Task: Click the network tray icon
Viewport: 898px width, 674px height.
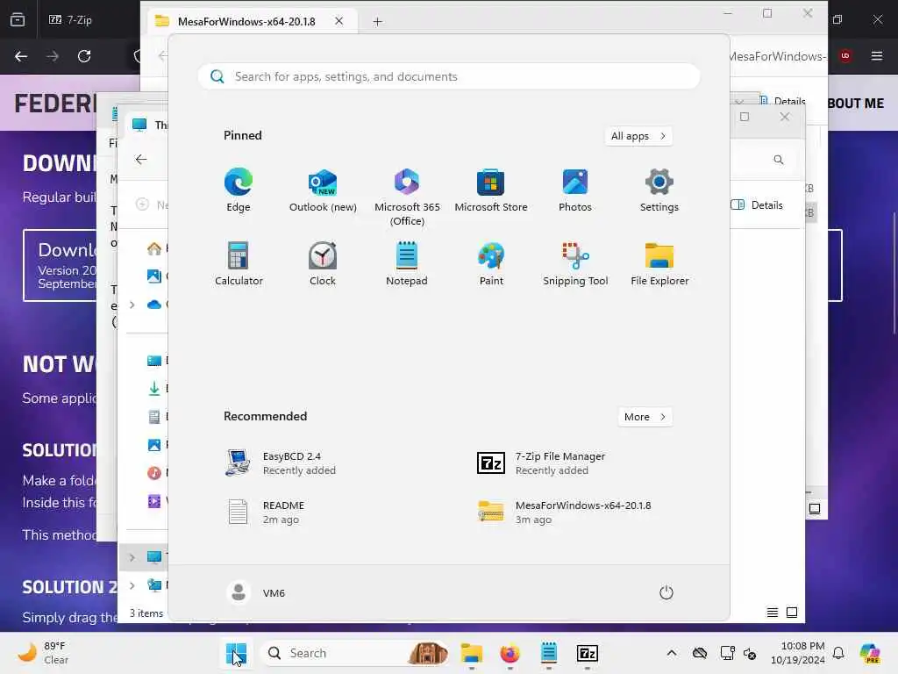Action: click(727, 653)
